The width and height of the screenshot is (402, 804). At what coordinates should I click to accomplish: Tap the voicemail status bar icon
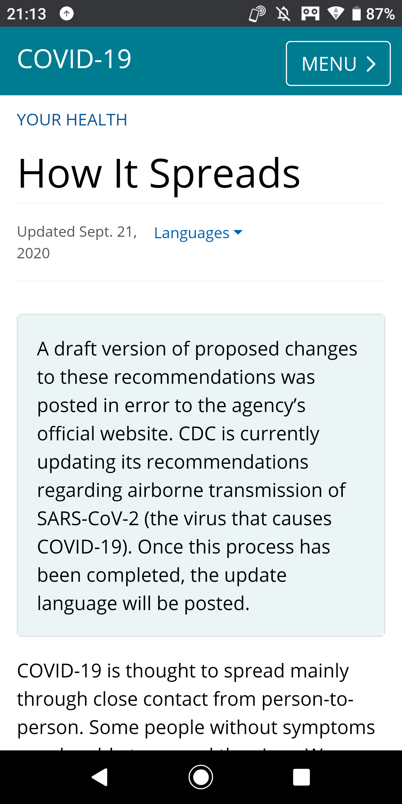click(310, 14)
